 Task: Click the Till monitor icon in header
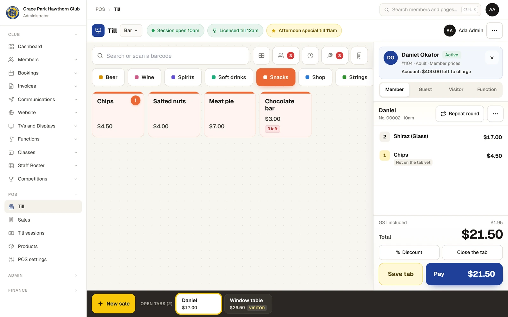[98, 31]
